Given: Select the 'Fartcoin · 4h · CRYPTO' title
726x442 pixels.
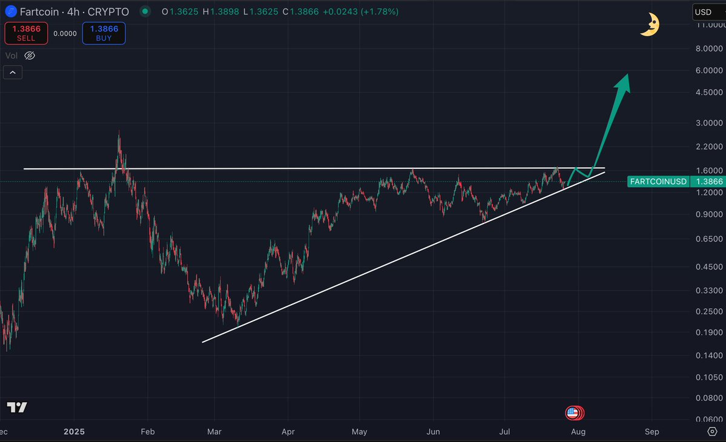Looking at the screenshot, I should click(x=74, y=12).
